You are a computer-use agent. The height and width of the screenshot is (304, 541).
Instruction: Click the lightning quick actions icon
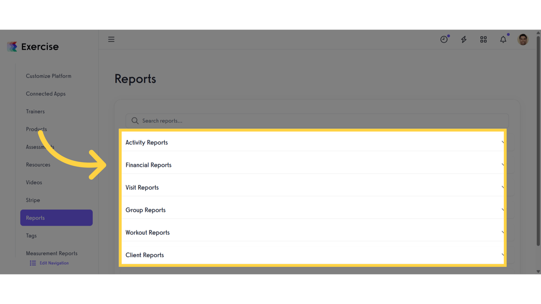tap(463, 39)
